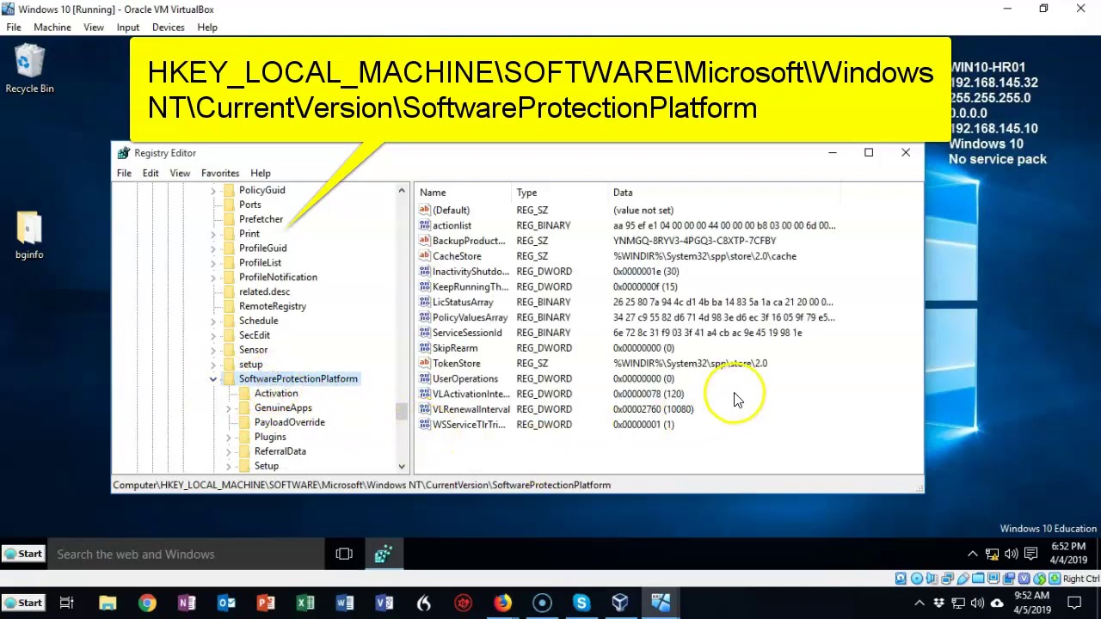Select the KeepRunningTh... value row
The image size is (1101, 619).
coord(628,287)
